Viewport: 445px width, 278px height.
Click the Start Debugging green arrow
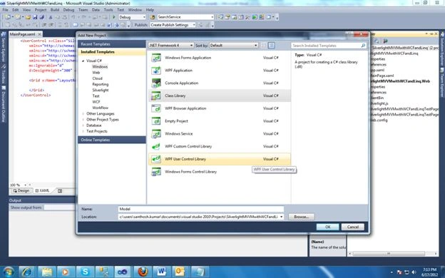(114, 17)
